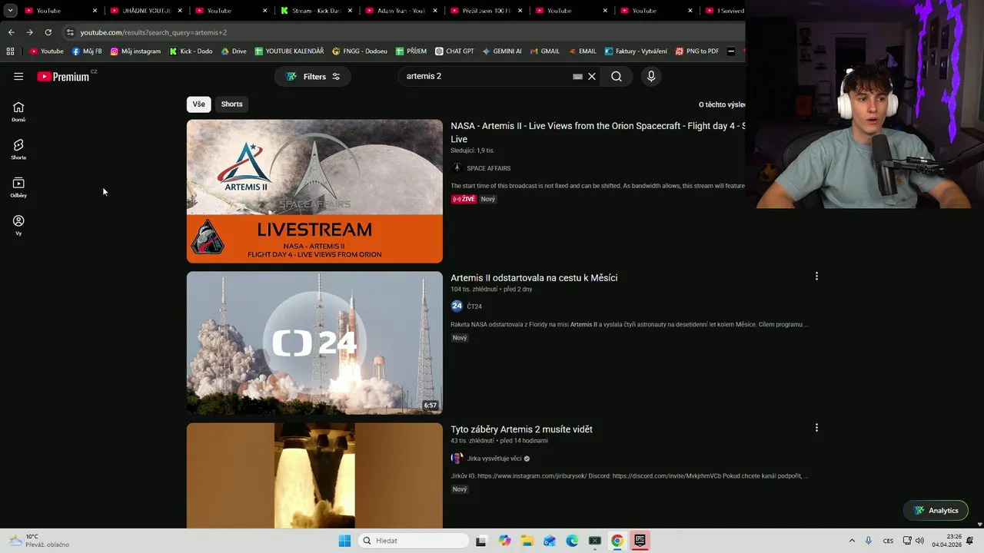The image size is (984, 553).
Task: Open Odběry subscriptions in the sidebar
Action: pyautogui.click(x=18, y=187)
